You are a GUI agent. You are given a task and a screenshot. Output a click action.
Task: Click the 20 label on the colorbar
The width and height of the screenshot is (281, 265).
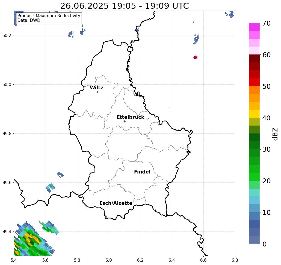[267, 181]
